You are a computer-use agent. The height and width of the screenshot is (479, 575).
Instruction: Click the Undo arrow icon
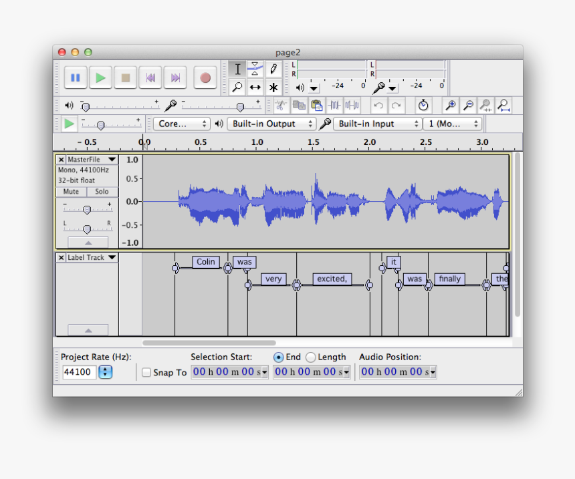point(378,106)
